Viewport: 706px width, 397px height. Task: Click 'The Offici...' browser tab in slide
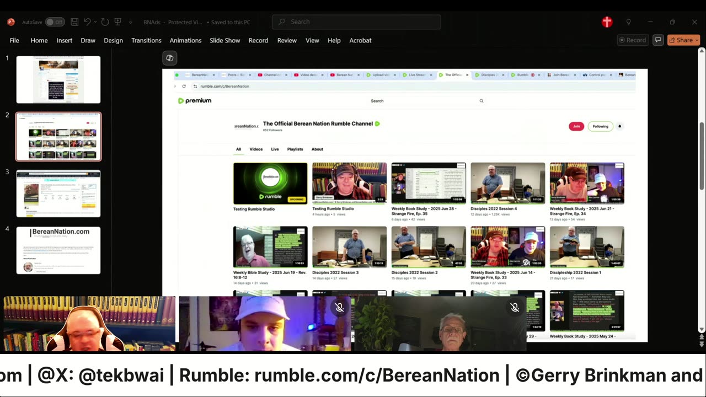[x=453, y=75]
